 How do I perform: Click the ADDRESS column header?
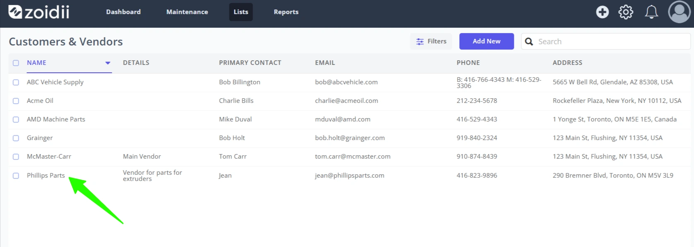(567, 63)
